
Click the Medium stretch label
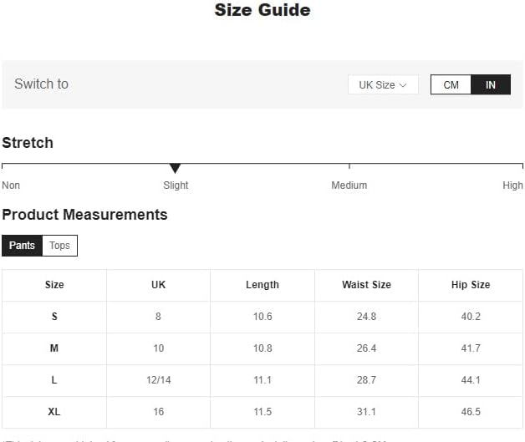[349, 185]
